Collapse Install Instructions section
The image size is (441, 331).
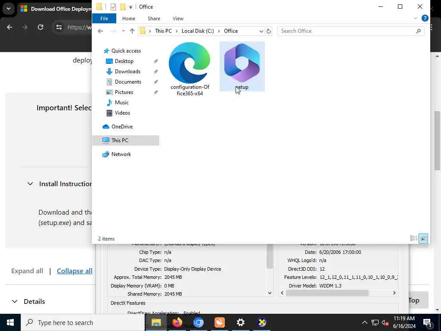point(30,184)
